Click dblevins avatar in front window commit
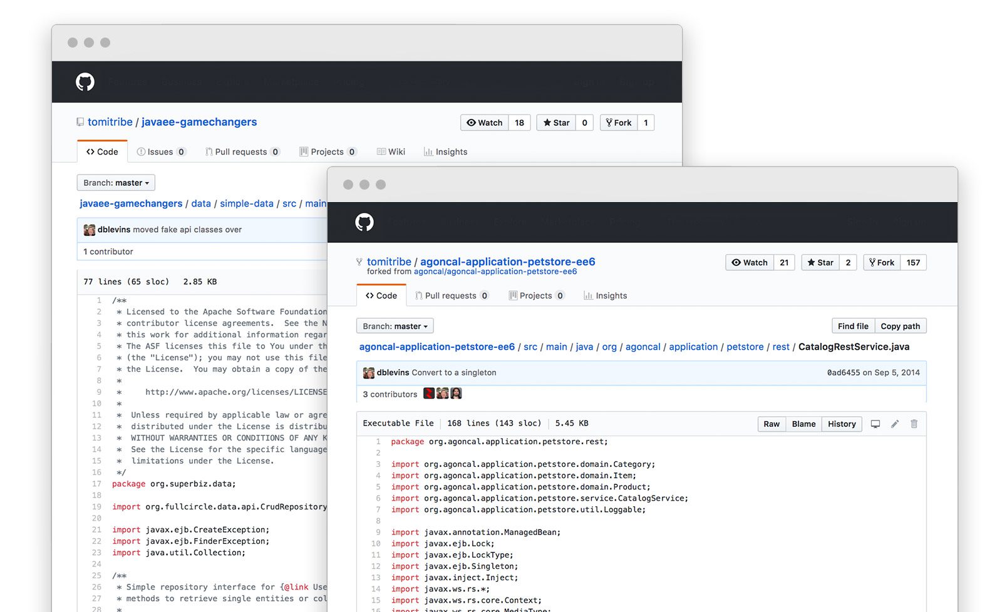 (369, 372)
